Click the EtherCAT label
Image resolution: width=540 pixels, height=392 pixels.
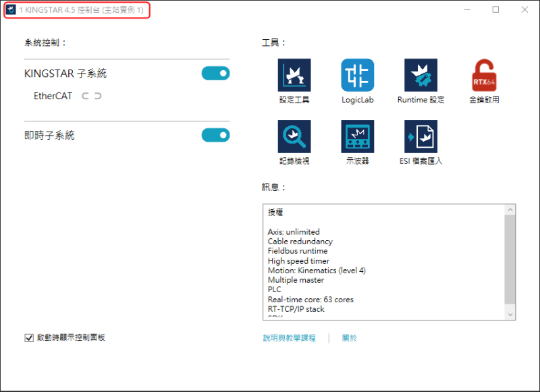click(53, 96)
